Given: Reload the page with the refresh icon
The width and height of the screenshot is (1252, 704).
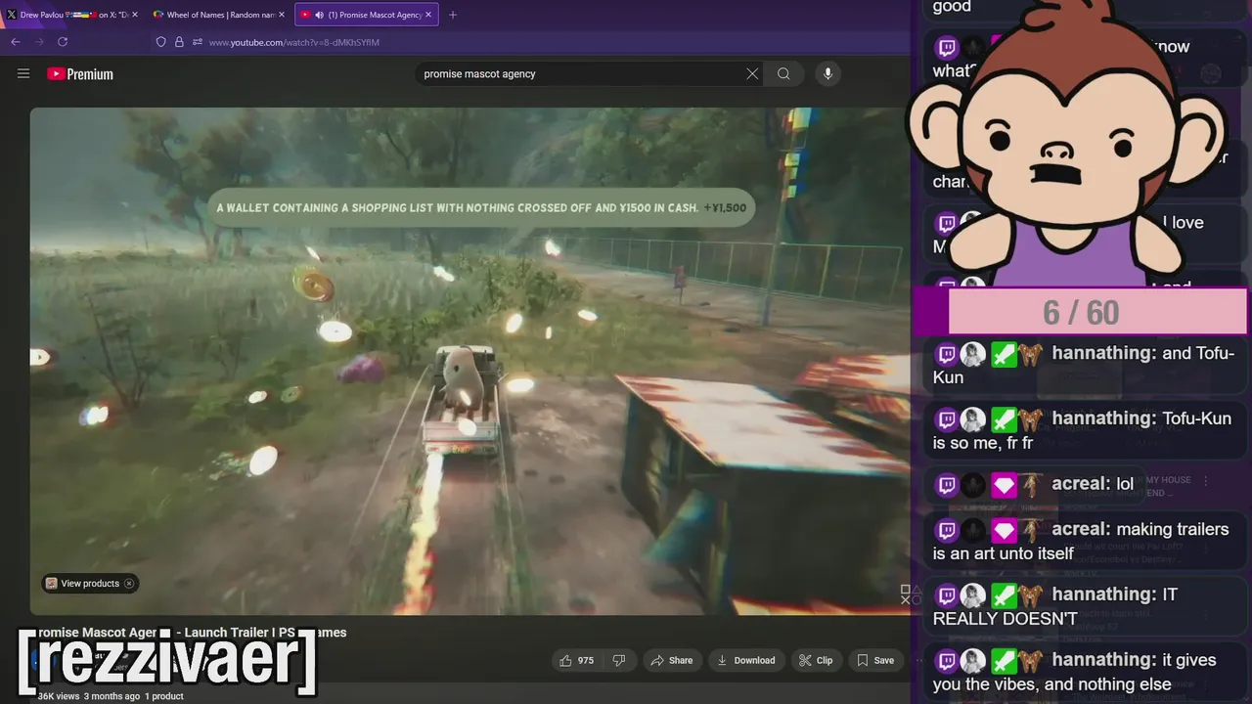Looking at the screenshot, I should point(63,42).
